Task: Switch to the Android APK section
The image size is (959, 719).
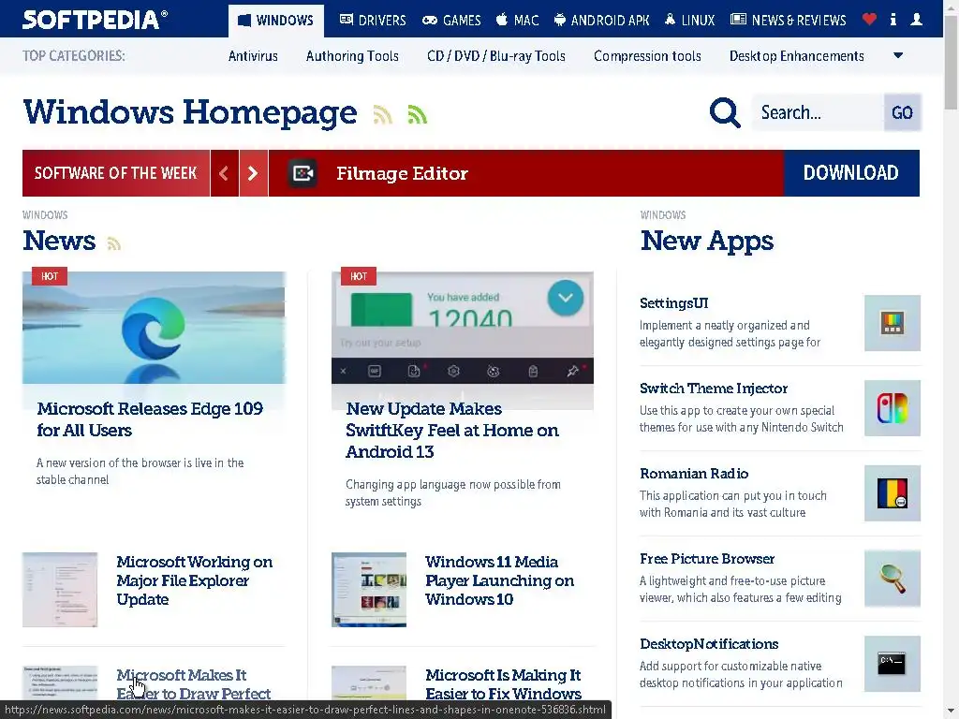Action: [602, 21]
